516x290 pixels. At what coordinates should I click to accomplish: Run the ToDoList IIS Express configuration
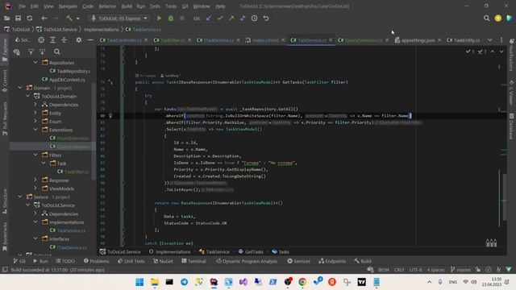click(x=159, y=19)
